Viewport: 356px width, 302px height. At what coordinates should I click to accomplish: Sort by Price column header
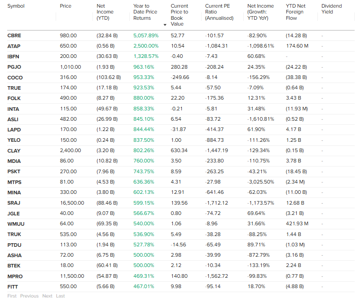click(x=66, y=6)
